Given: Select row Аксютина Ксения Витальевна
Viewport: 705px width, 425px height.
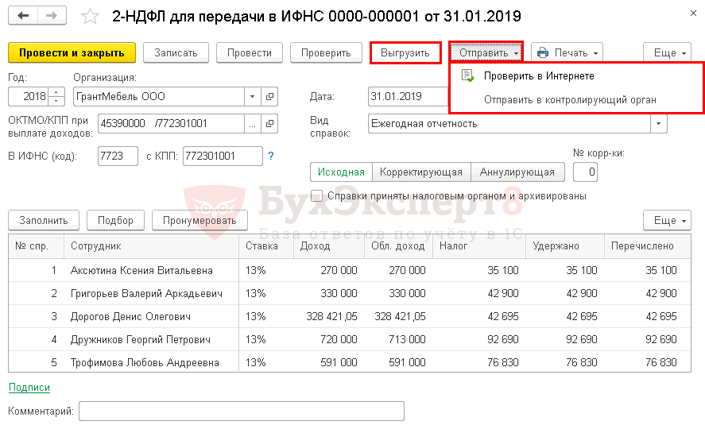Looking at the screenshot, I should 350,270.
